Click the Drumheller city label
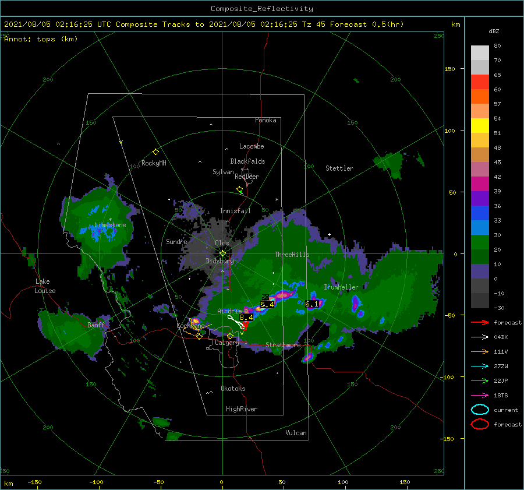This screenshot has width=524, height=490. [341, 287]
